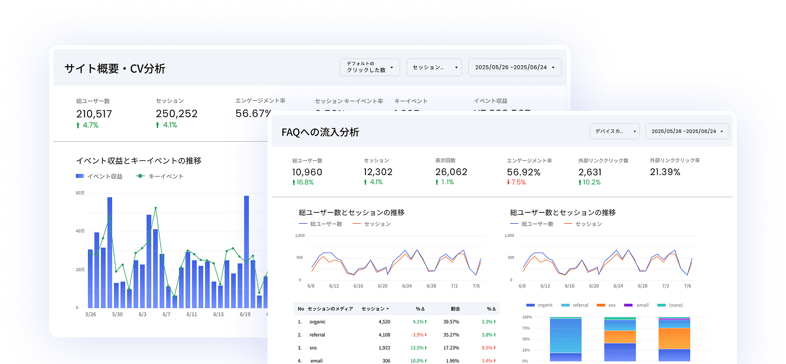This screenshot has height=364, width=786.
Task: Click the セッションのメディア column header
Action: [331, 309]
